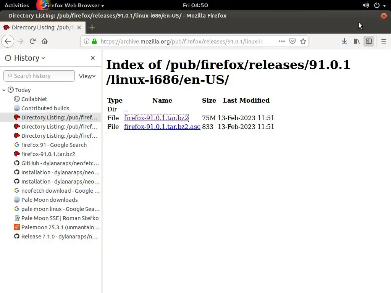Open page actions three-dot menu

point(281,41)
